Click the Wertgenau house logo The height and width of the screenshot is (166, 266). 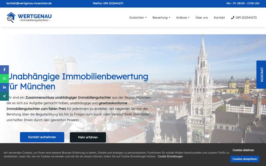tap(11, 17)
